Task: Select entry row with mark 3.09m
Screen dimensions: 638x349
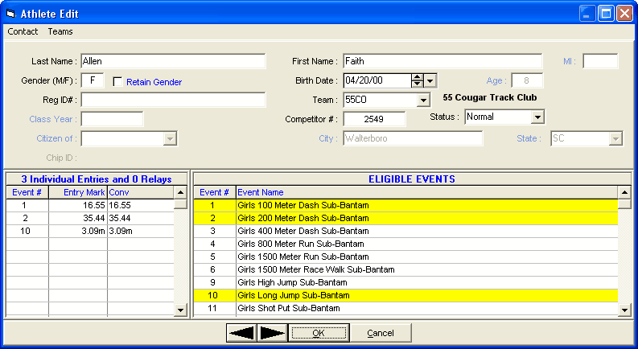Action: (x=90, y=231)
